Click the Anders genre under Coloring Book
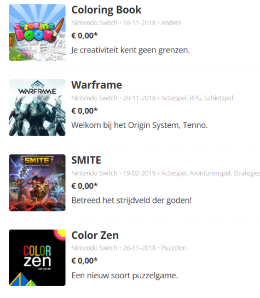260x298 pixels. point(171,23)
